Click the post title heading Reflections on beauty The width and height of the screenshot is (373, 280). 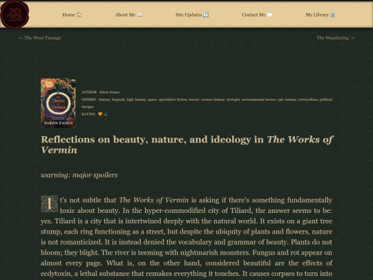[187, 144]
